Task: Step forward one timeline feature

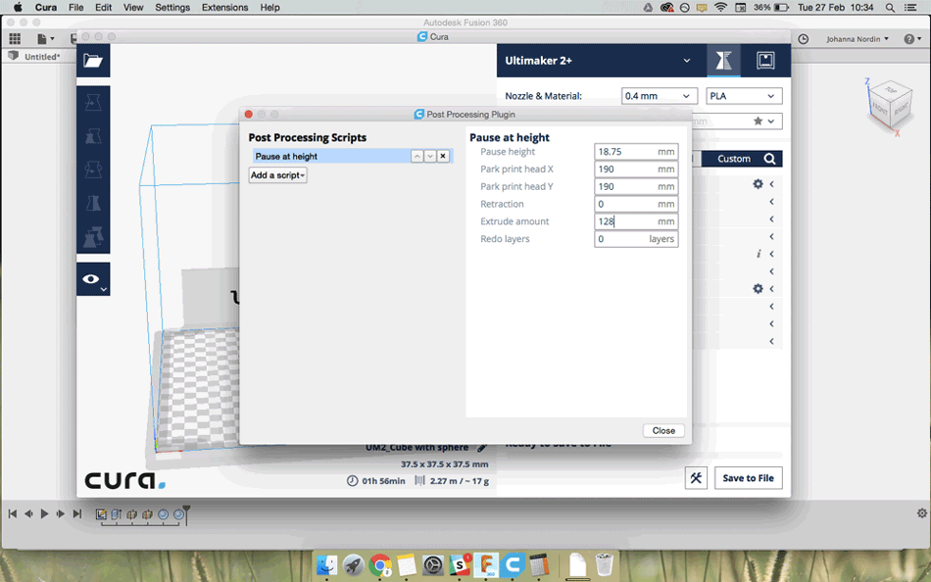Action: 60,513
